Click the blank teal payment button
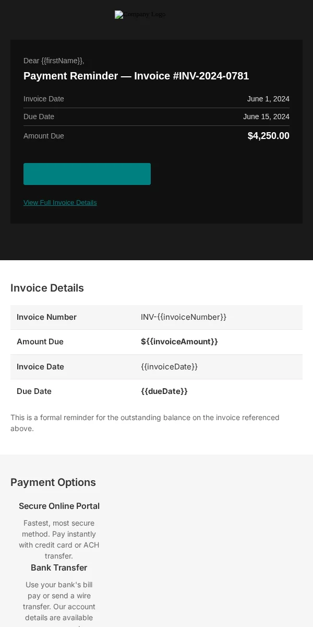The height and width of the screenshot is (627, 313). tap(87, 174)
